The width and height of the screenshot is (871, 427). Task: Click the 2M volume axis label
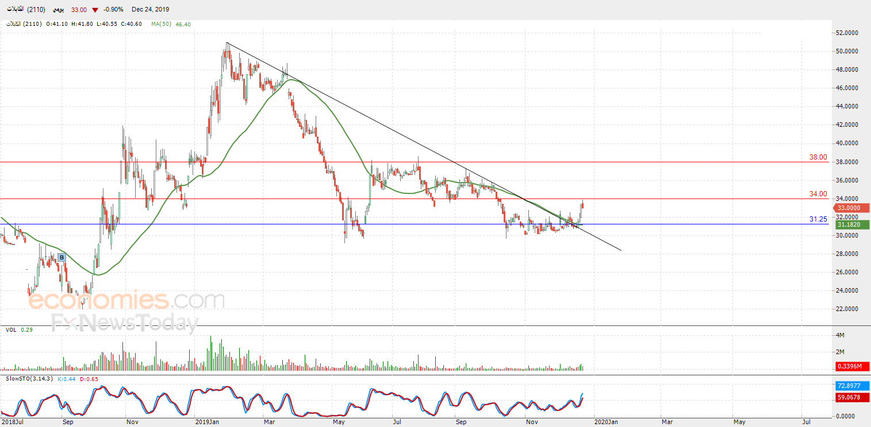(x=840, y=352)
